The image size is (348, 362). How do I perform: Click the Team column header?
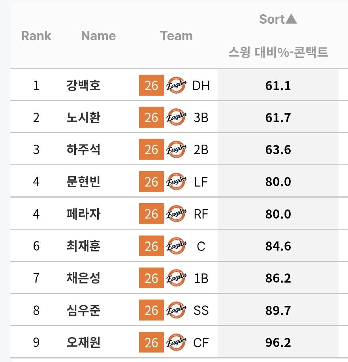pyautogui.click(x=176, y=36)
